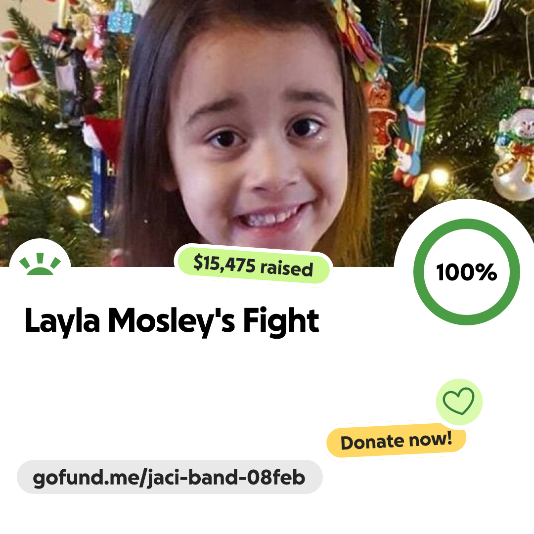Click the glowing light at lower left
534x534 pixels.
(x=78, y=204)
